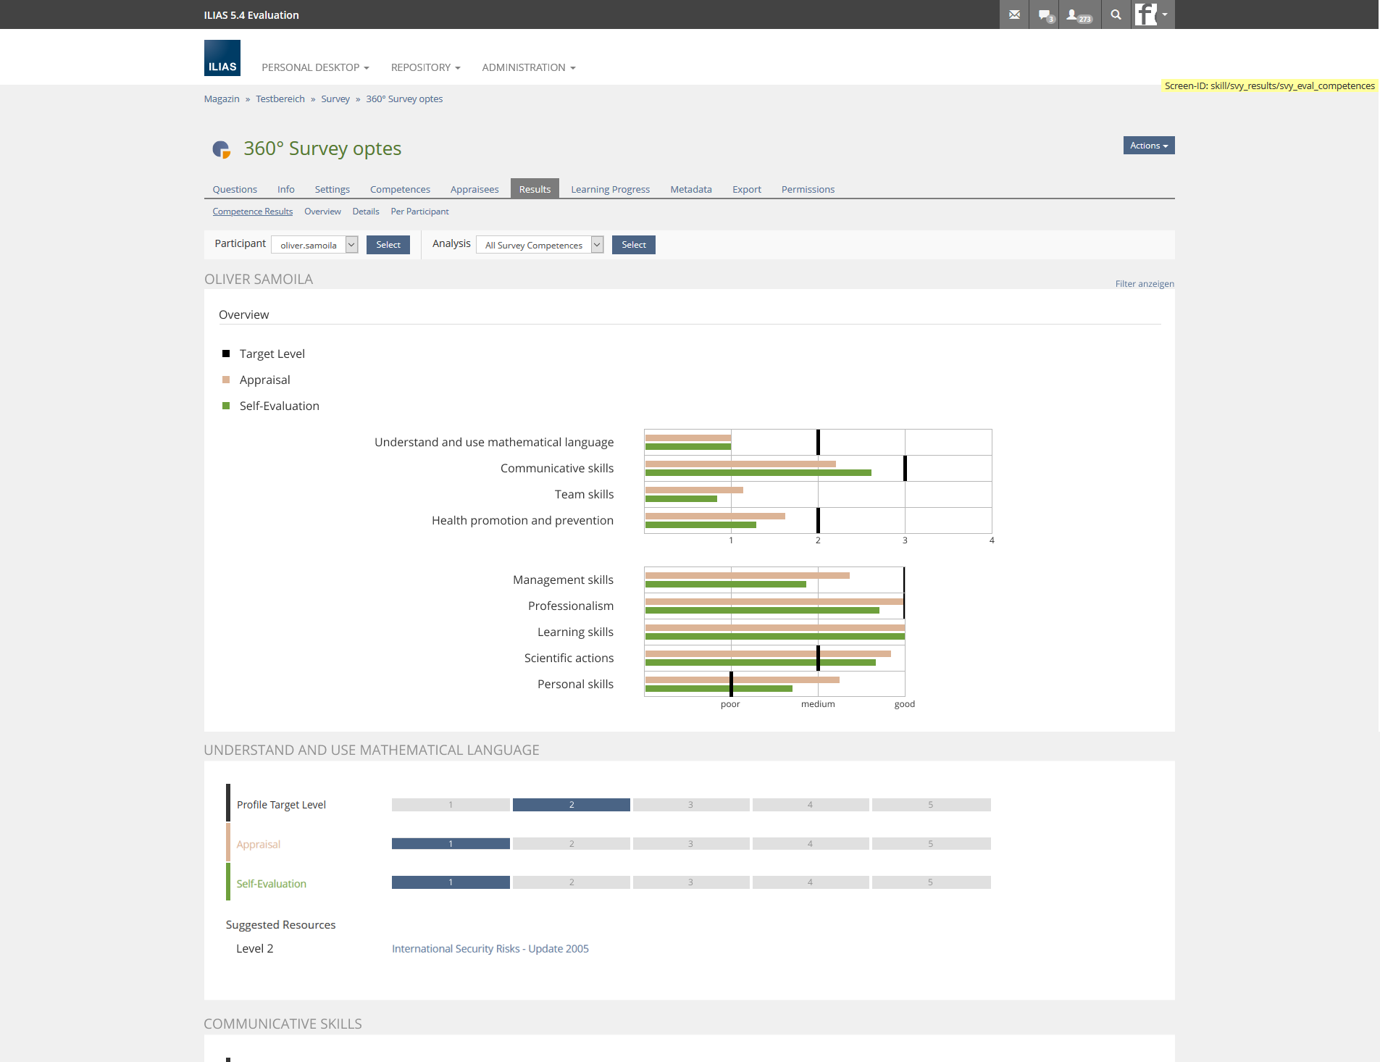
Task: Switch to the Appraisees tab
Action: [474, 189]
